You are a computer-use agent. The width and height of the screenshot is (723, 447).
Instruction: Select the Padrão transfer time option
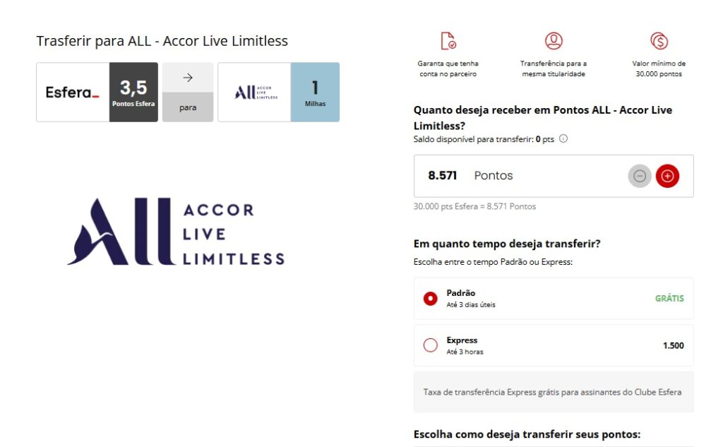[x=431, y=299]
